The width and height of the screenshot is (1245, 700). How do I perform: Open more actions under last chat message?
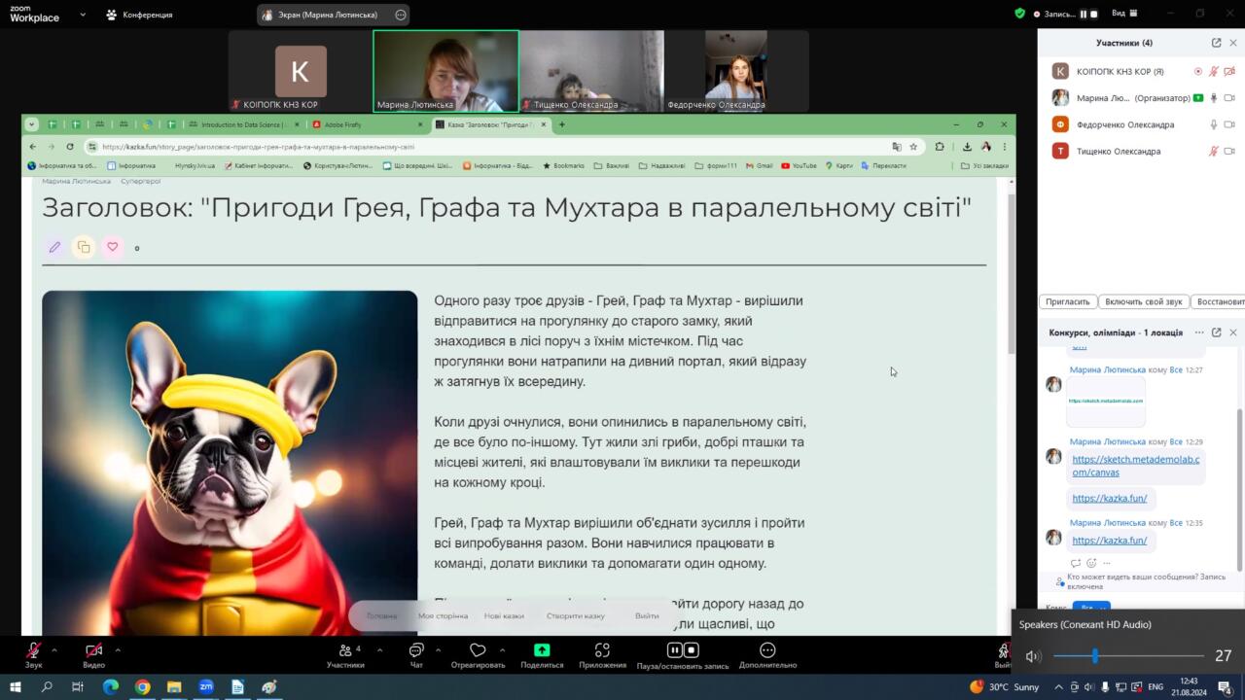click(x=1107, y=563)
